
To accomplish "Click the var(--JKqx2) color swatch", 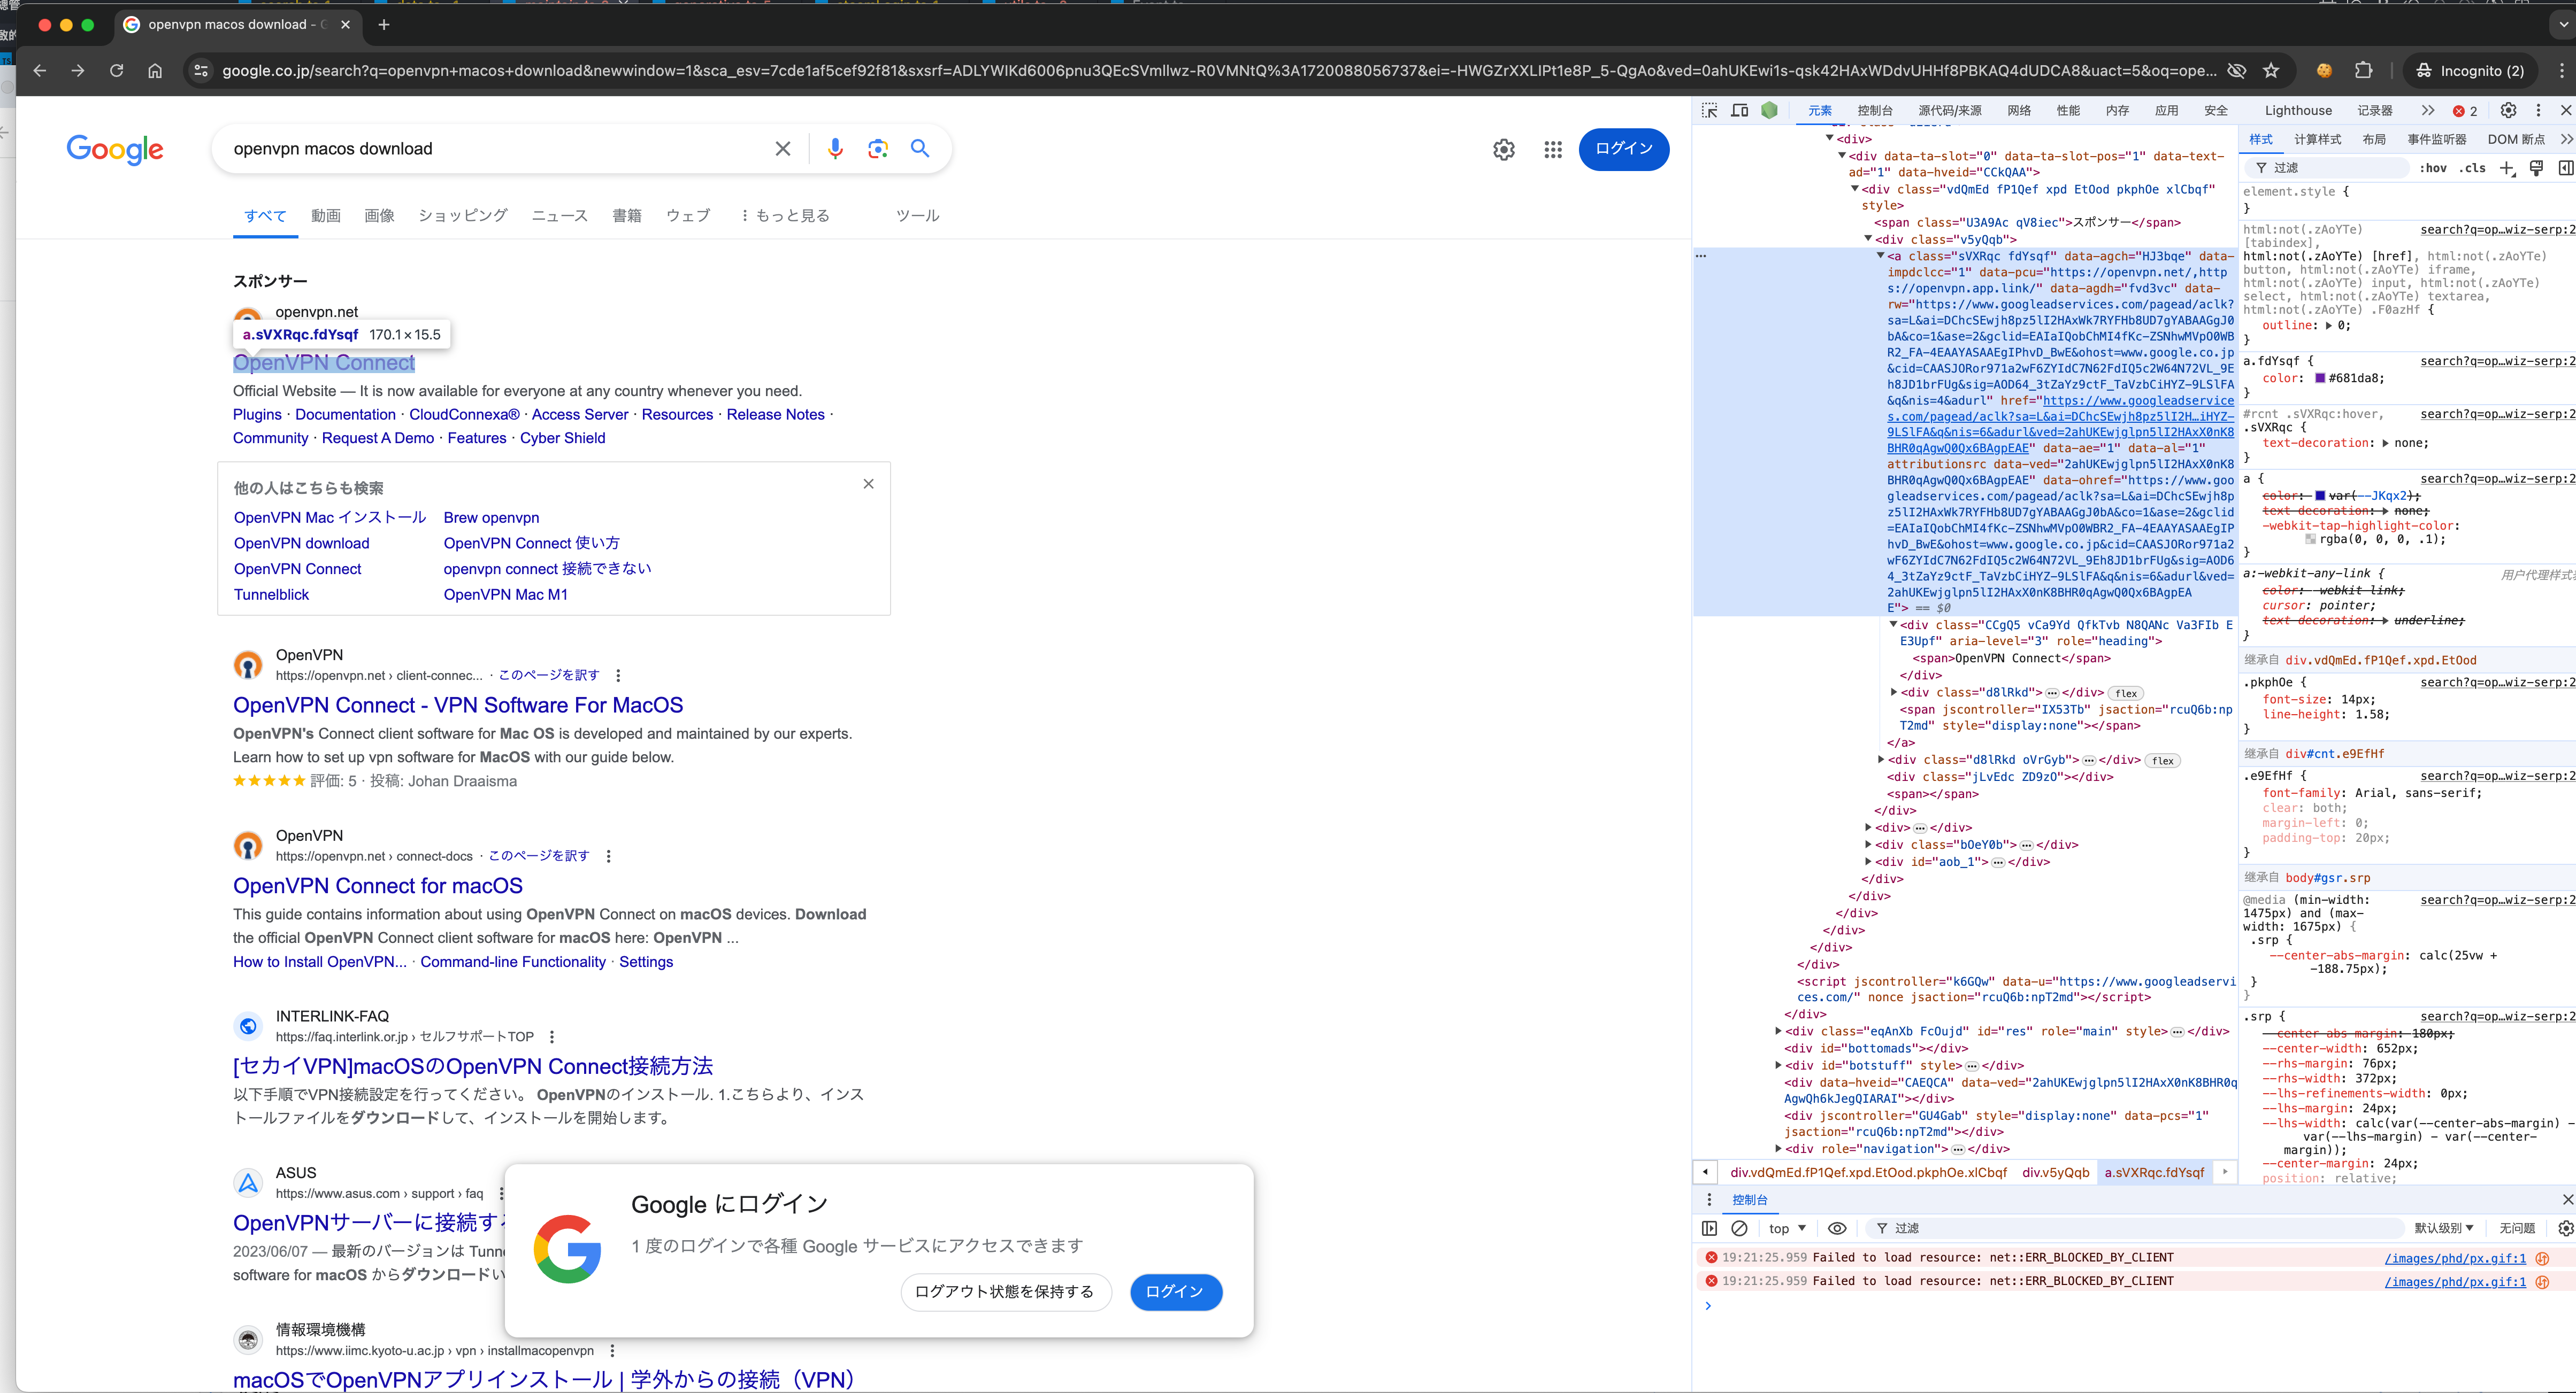I will [x=2320, y=496].
